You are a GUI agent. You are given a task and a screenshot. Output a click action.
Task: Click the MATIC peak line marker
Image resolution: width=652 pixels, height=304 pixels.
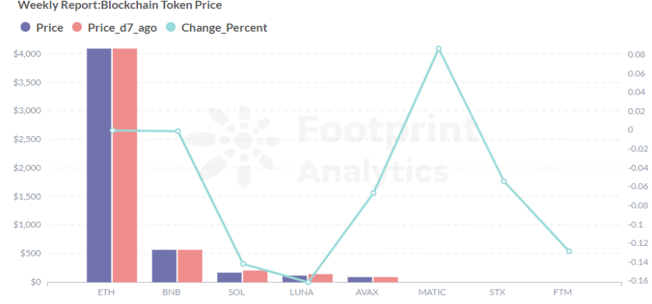[438, 49]
